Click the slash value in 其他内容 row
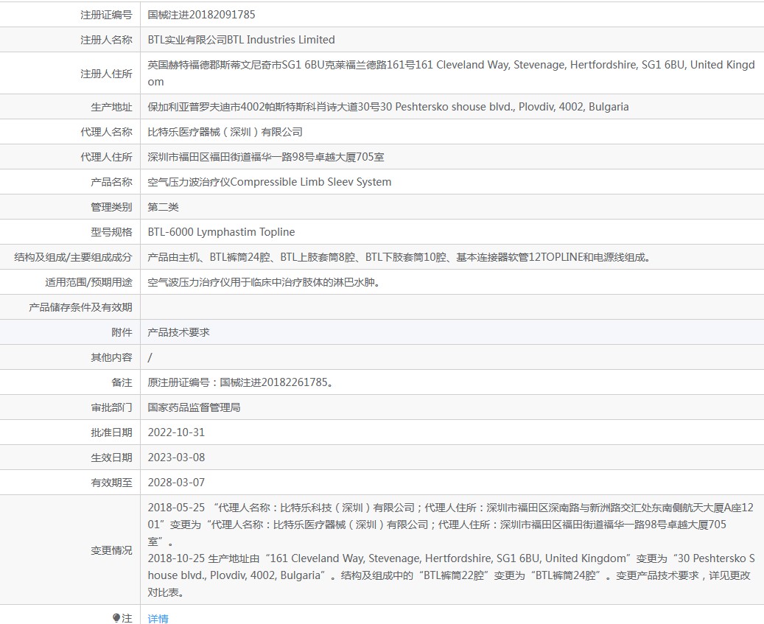 click(150, 357)
